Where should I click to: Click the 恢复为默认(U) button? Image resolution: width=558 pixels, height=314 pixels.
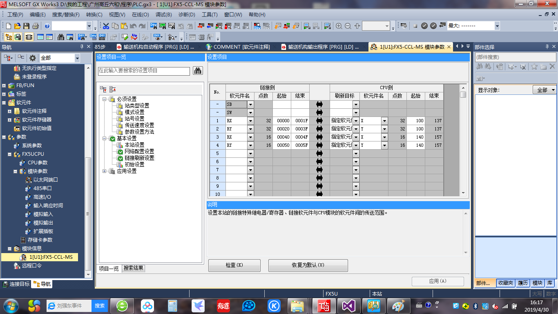tap(308, 265)
